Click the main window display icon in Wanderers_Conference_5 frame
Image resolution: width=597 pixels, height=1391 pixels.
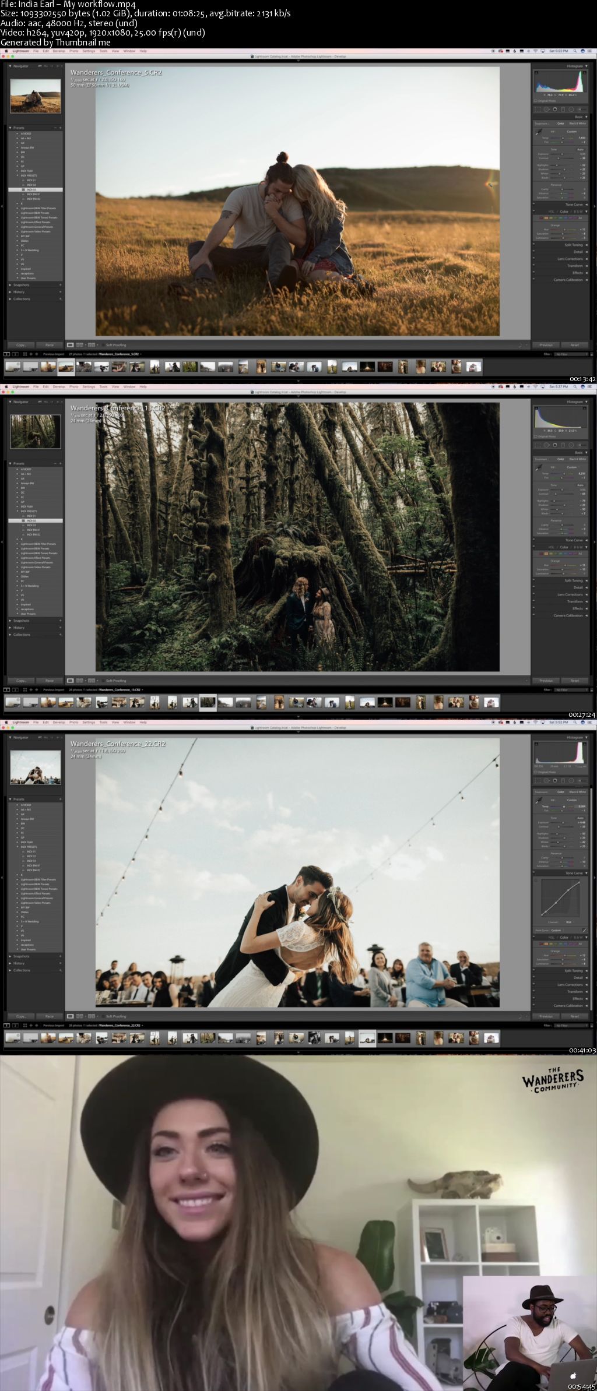(x=7, y=354)
